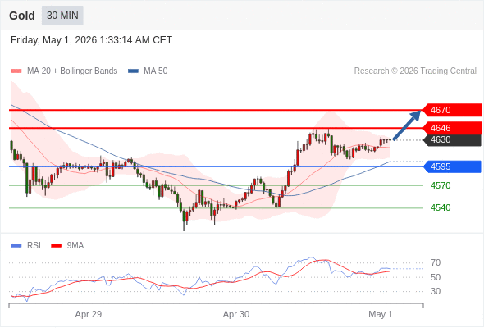Viewport: 484px width, 328px height.
Task: Click the MA 20 + Bollinger Bands legend swatch
Action: click(x=16, y=71)
